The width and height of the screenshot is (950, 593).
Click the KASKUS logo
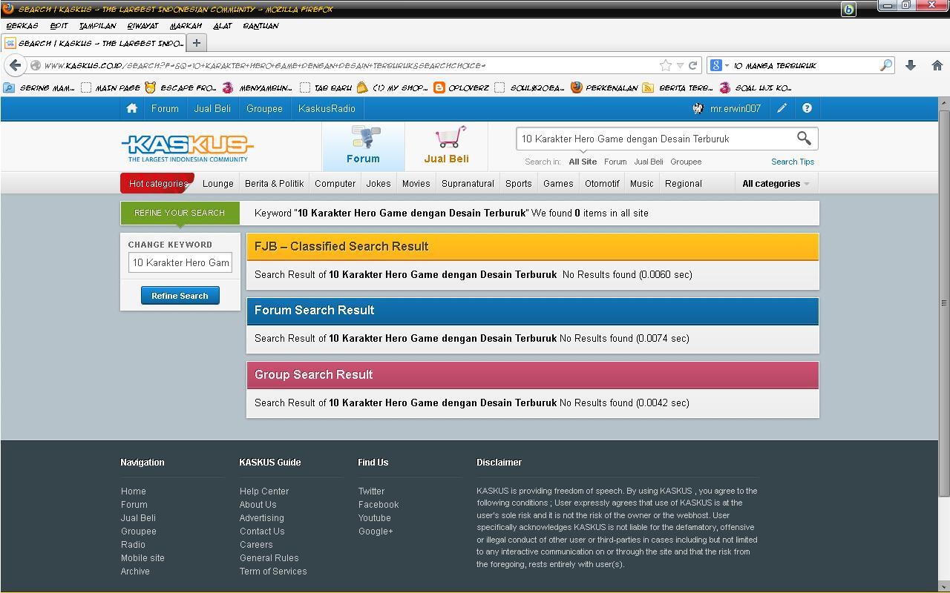(x=187, y=147)
